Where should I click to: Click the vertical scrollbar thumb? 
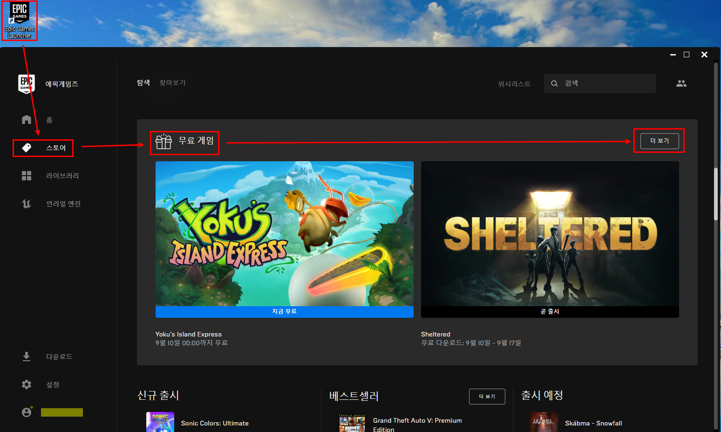(716, 193)
